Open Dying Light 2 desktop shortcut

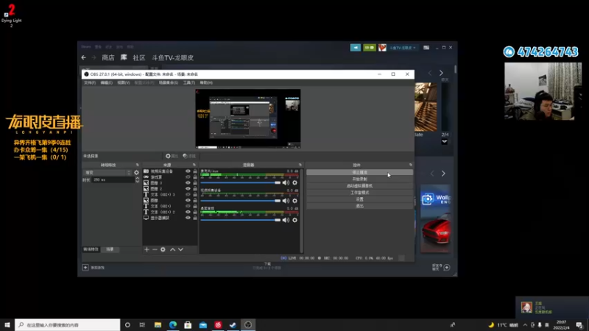point(11,15)
